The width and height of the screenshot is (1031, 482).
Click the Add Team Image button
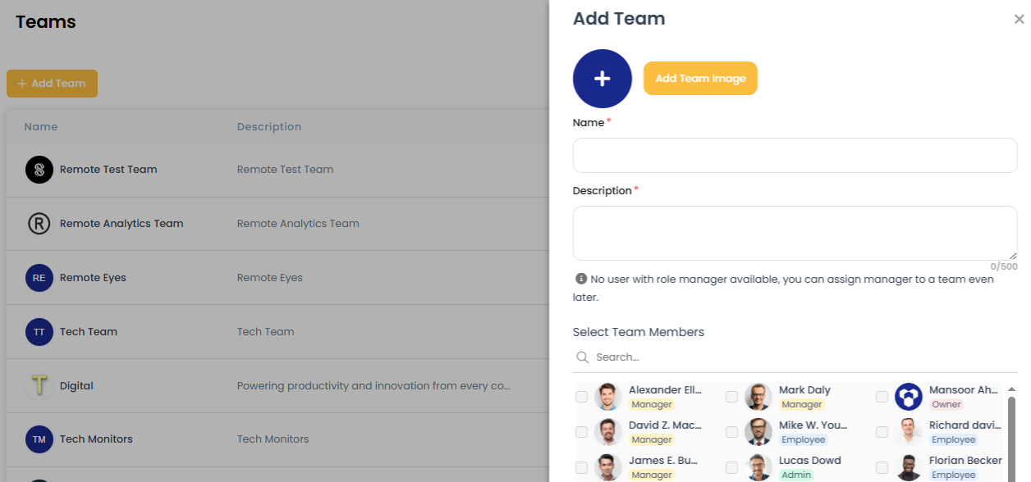tap(700, 78)
